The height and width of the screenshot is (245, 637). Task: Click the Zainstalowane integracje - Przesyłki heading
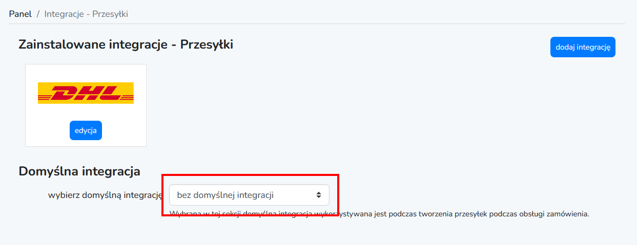tap(126, 44)
